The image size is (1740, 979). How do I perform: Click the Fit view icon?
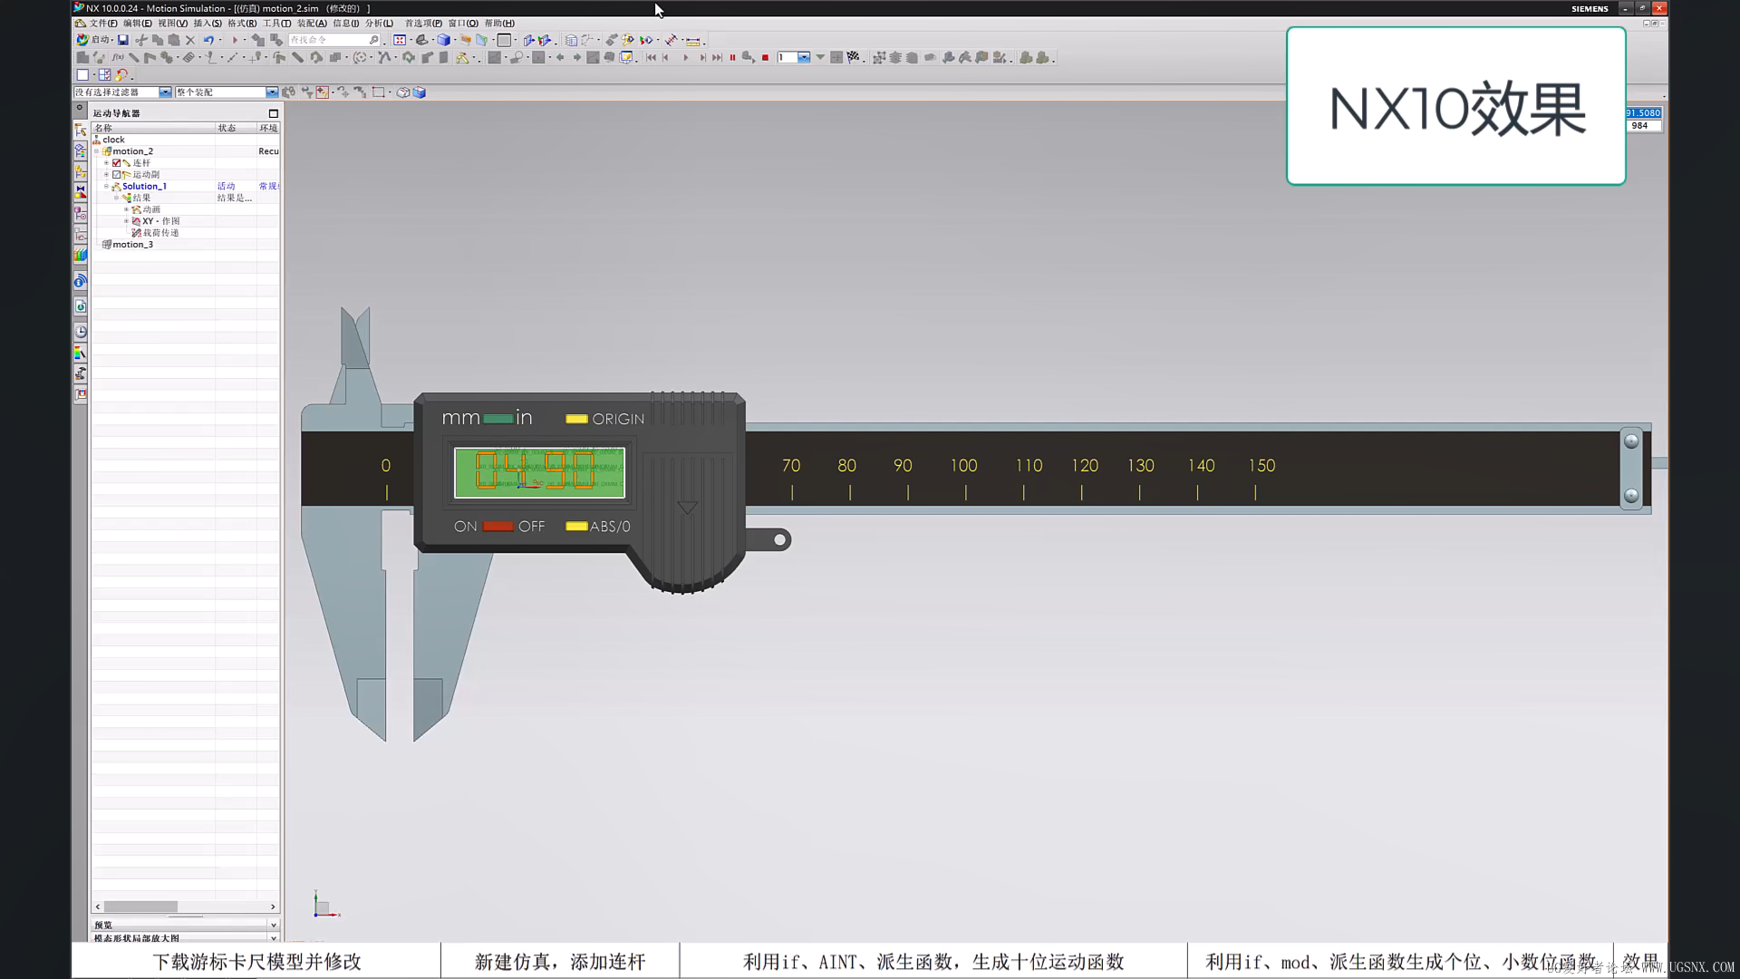tap(400, 40)
